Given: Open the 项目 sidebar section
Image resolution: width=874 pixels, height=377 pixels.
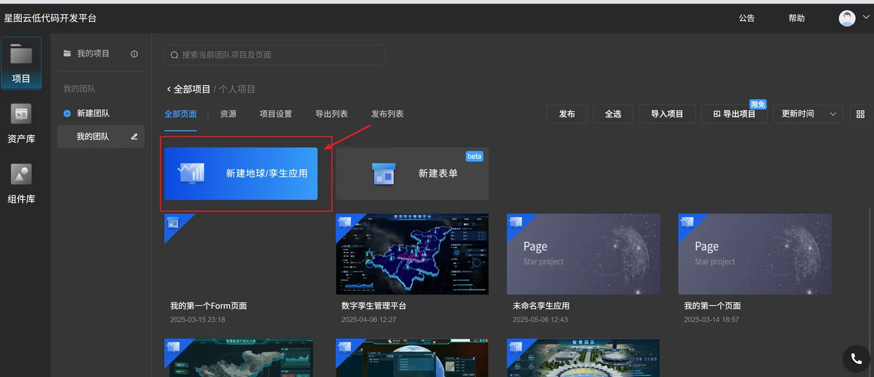Looking at the screenshot, I should point(21,63).
